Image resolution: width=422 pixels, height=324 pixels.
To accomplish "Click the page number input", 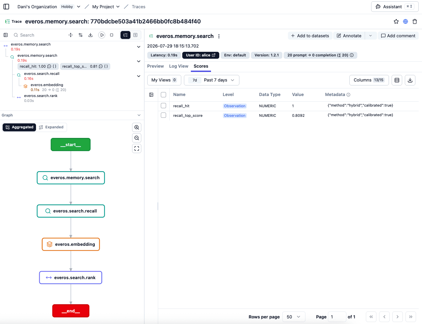I will pyautogui.click(x=337, y=317).
